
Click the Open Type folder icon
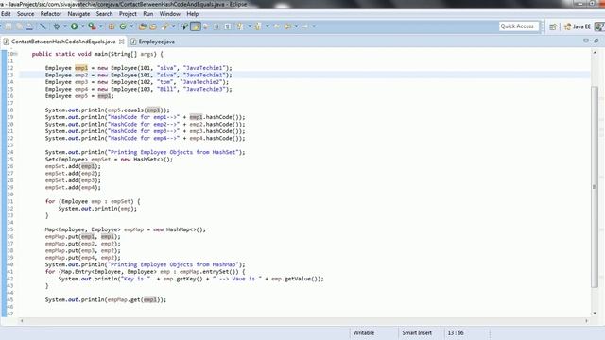click(x=143, y=26)
